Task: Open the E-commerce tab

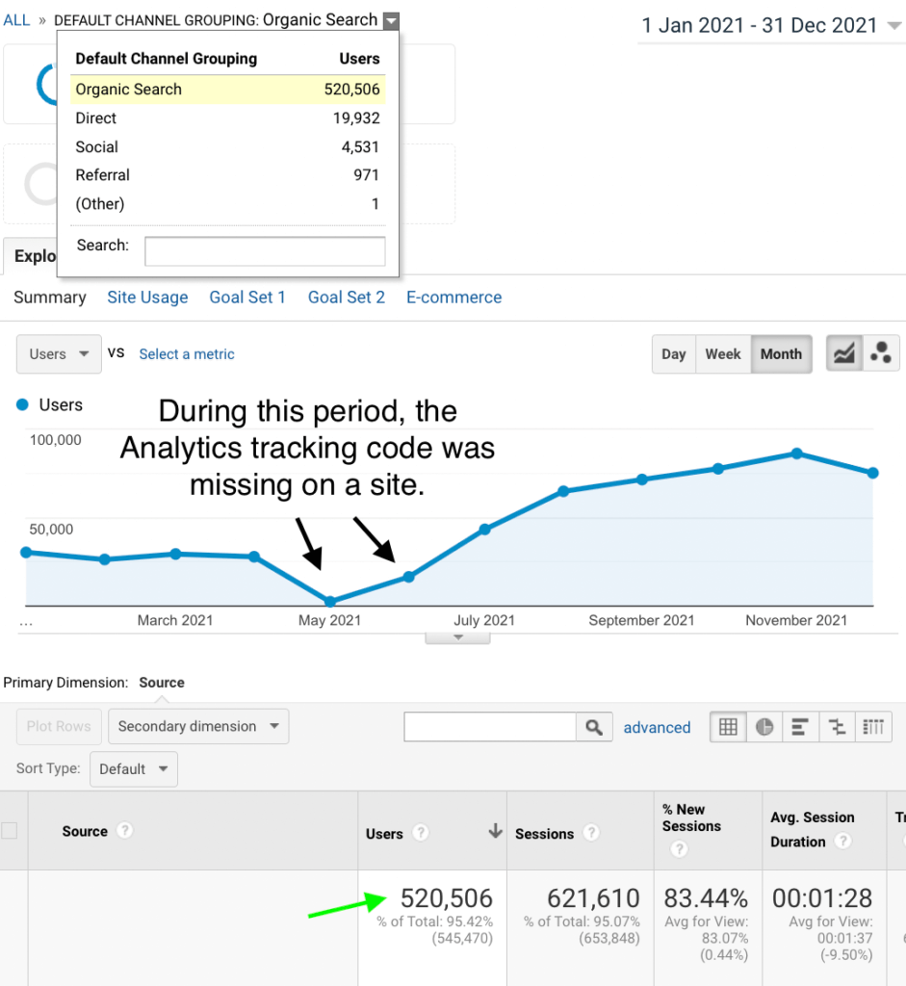Action: coord(453,298)
